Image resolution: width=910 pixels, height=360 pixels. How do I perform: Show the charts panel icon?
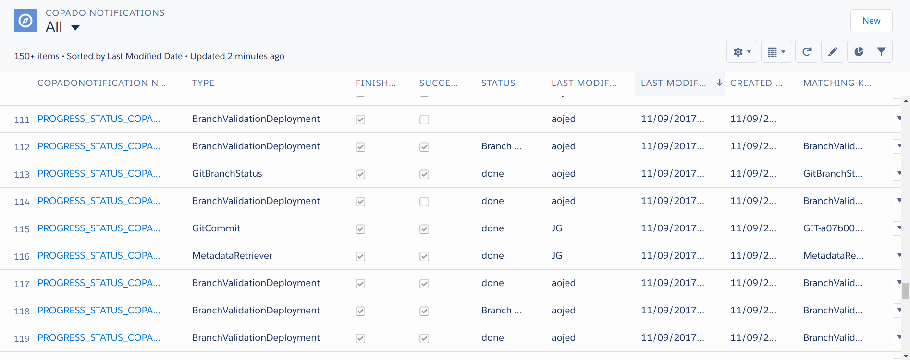click(859, 51)
